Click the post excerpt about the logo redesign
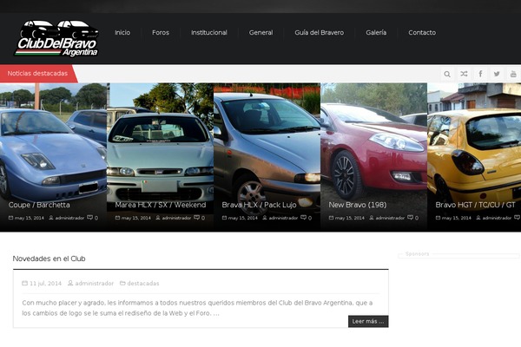Image resolution: width=521 pixels, height=347 pixels. (197, 308)
